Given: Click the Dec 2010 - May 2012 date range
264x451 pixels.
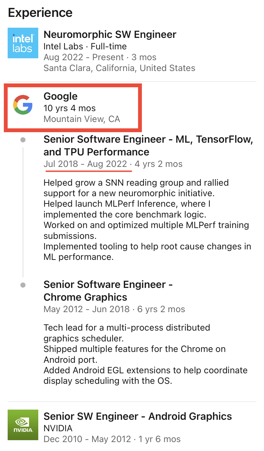Looking at the screenshot, I should click(x=87, y=439).
